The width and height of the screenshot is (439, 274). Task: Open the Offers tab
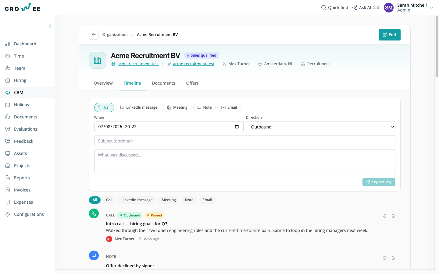192,83
